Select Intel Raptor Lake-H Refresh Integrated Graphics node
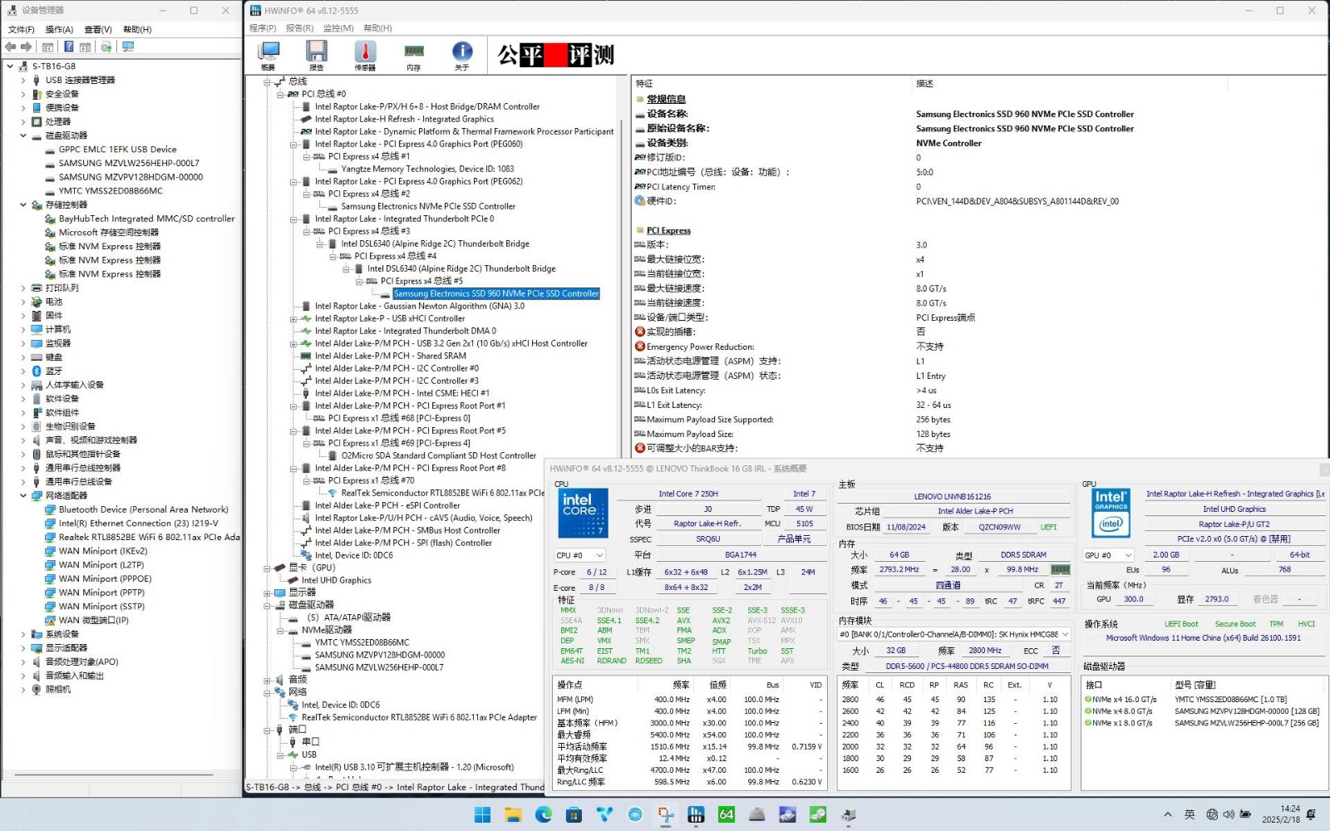 click(404, 119)
